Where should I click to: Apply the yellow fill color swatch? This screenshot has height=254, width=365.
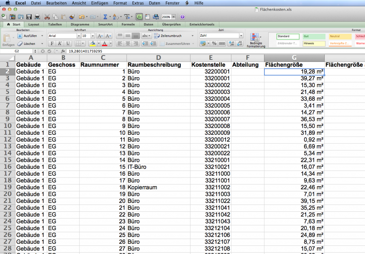[93, 43]
